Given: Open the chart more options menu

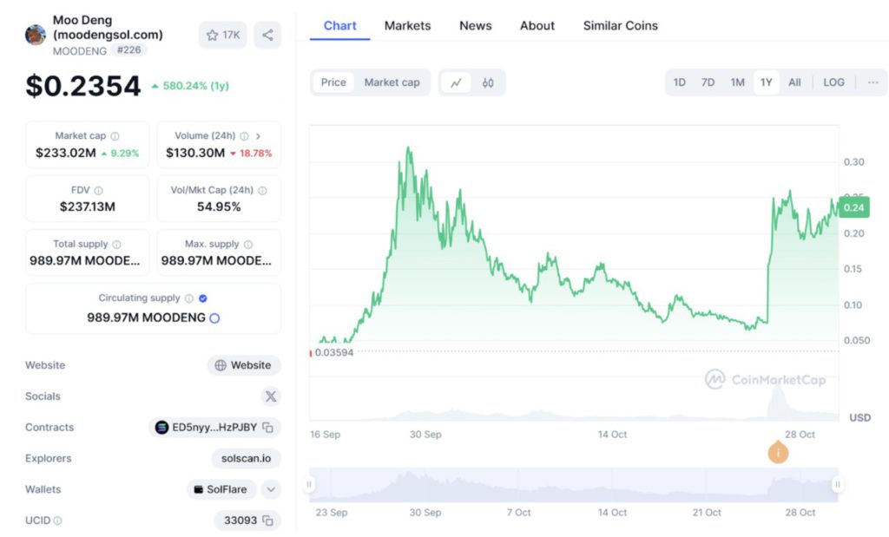Looking at the screenshot, I should [x=873, y=82].
